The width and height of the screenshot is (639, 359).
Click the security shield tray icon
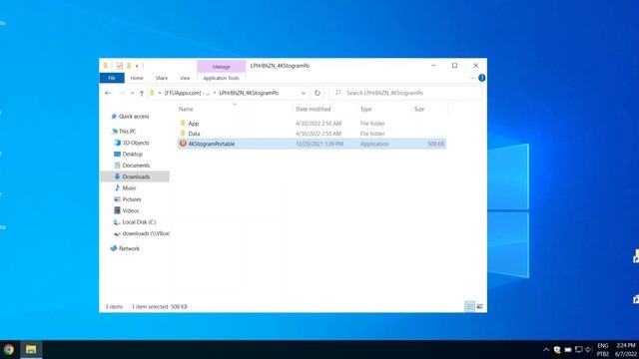coord(557,350)
